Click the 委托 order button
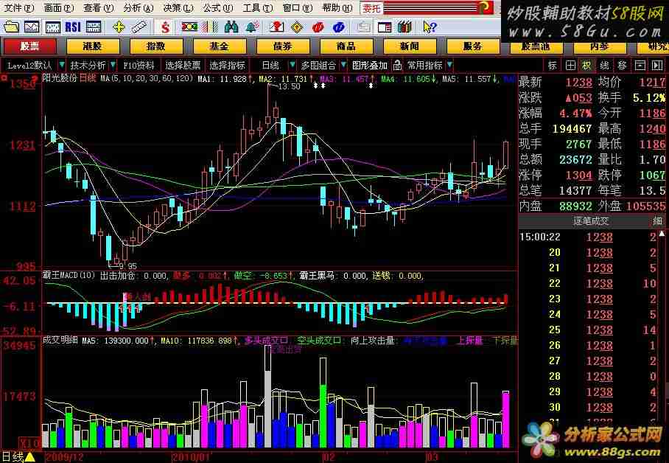The width and height of the screenshot is (669, 463). 371,7
